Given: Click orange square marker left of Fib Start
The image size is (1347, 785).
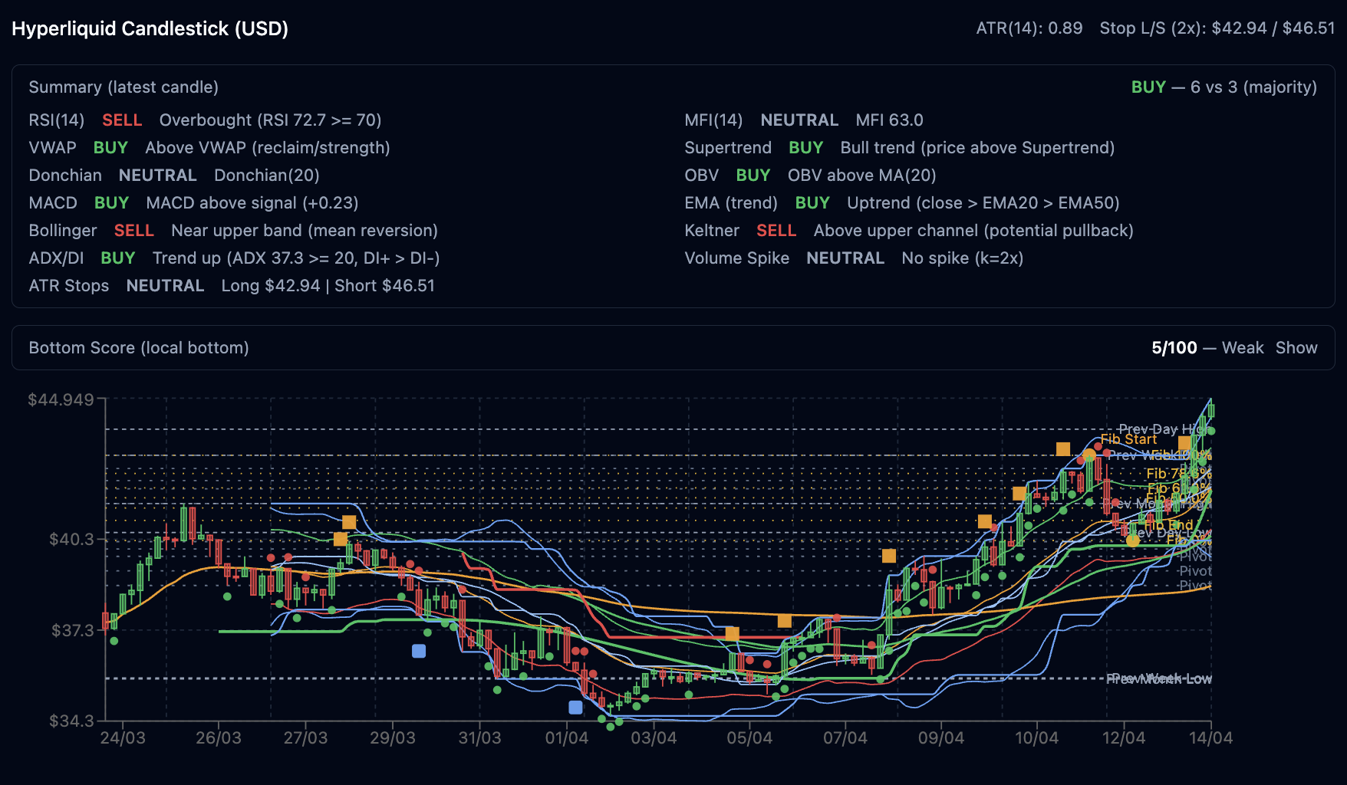Looking at the screenshot, I should [1062, 449].
